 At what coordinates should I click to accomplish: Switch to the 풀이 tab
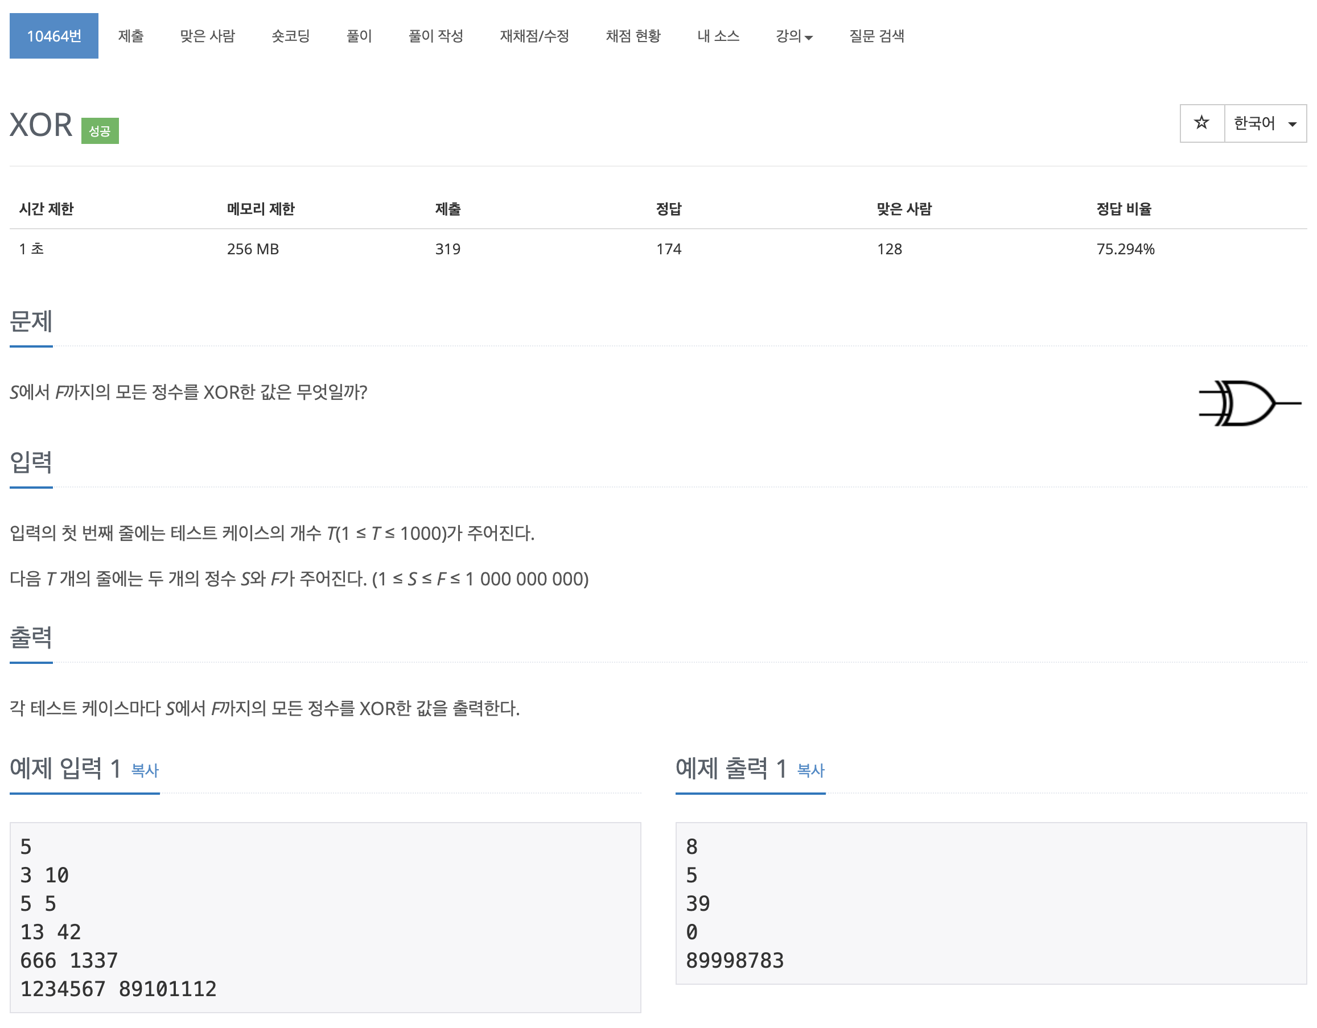(359, 36)
